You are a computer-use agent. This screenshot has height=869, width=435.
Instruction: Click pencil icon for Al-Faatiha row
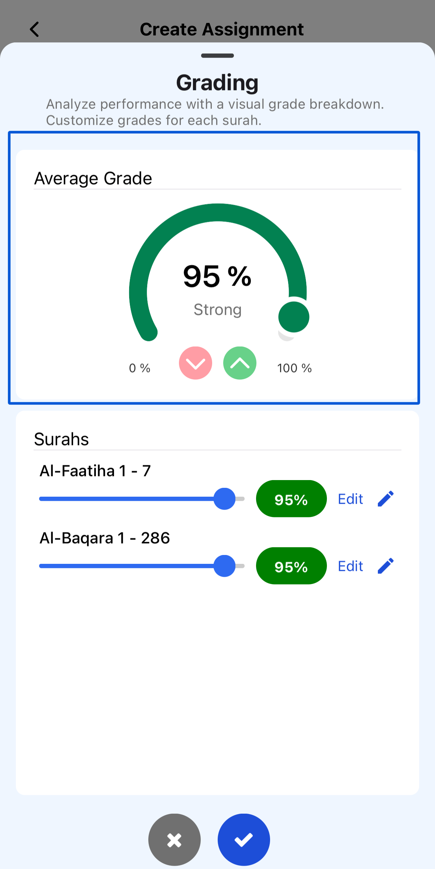(386, 499)
